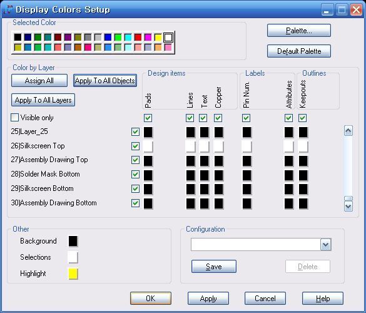Uncheck Assembly Drawing Bottom row checkbox
366x313 pixels.
pos(135,203)
